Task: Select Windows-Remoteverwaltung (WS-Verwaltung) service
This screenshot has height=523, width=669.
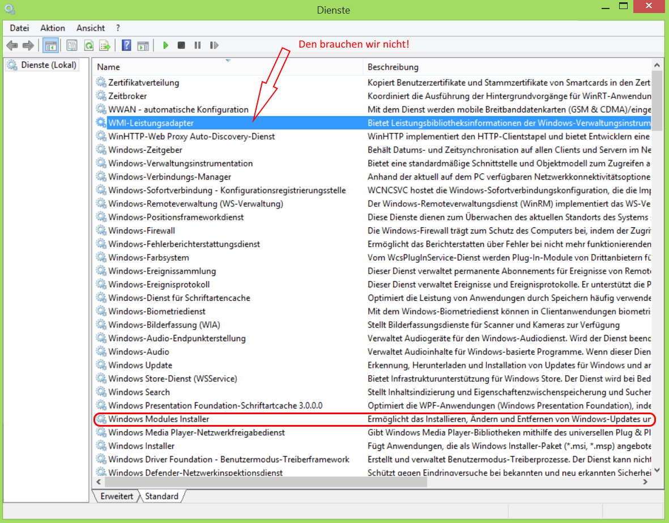Action: click(373, 203)
